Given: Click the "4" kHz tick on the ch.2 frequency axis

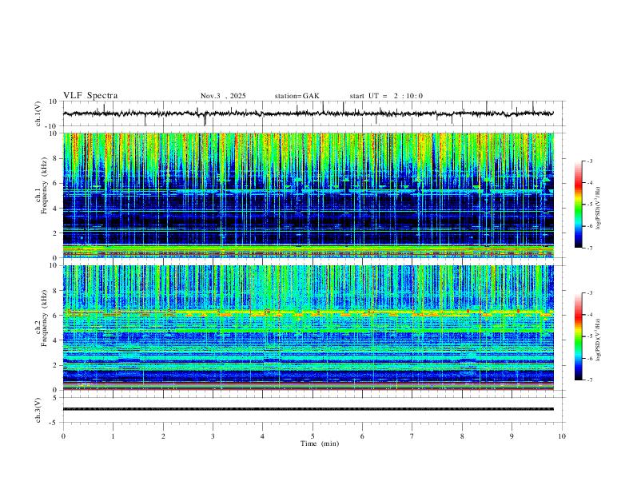Looking at the screenshot, I should point(56,340).
